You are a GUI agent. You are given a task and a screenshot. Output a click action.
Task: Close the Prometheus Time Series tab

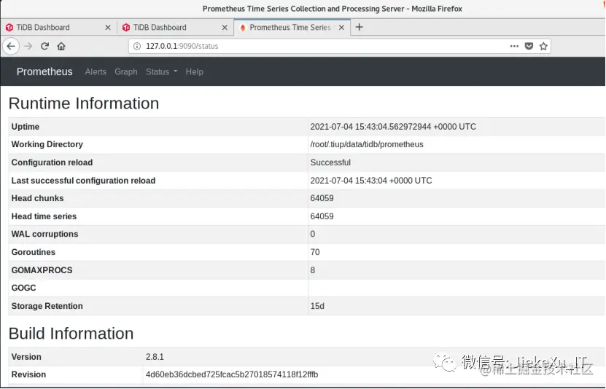(x=341, y=28)
